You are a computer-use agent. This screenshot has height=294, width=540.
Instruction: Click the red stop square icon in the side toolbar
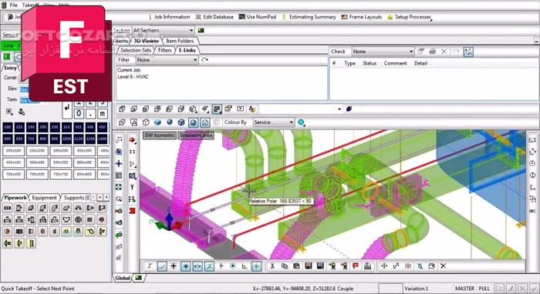[132, 211]
